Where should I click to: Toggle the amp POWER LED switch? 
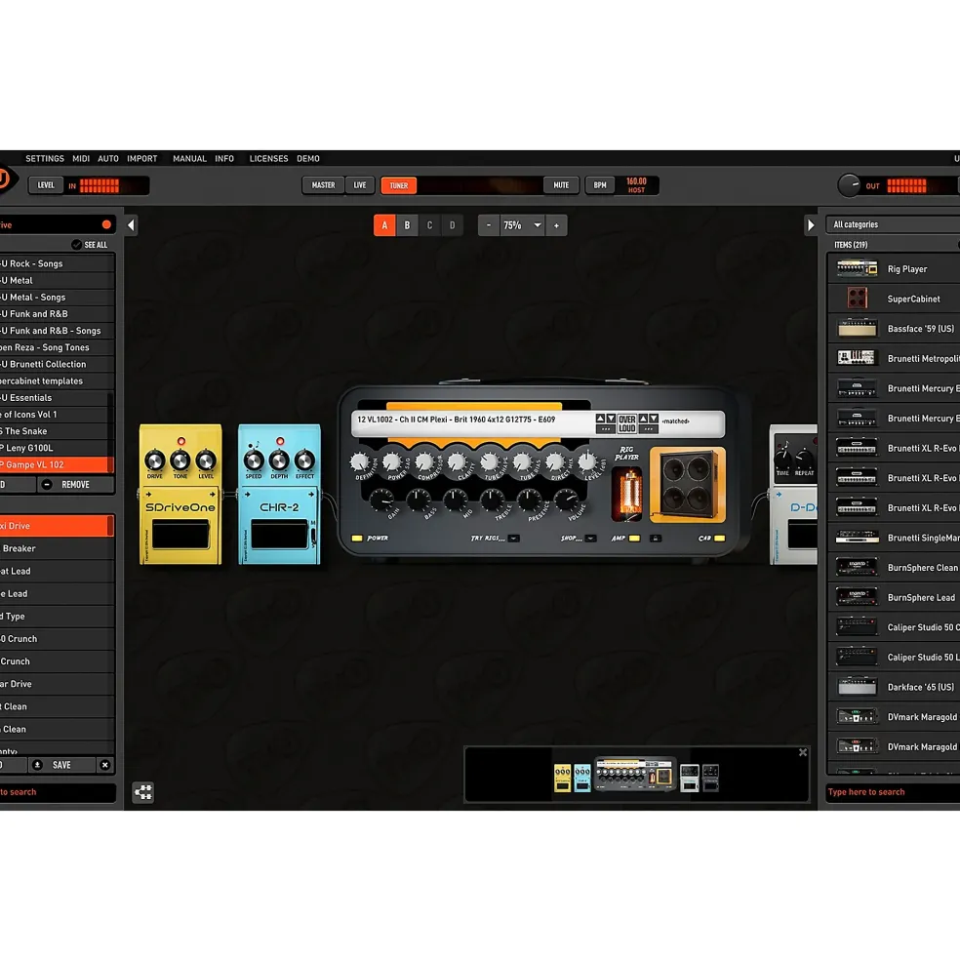[x=357, y=539]
